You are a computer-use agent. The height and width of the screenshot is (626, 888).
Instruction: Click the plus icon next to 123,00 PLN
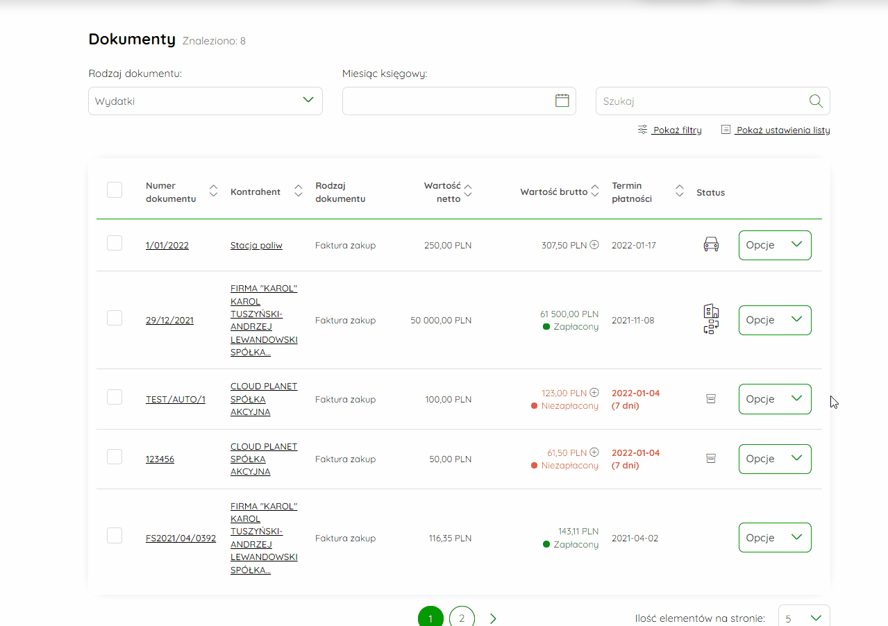tap(594, 393)
